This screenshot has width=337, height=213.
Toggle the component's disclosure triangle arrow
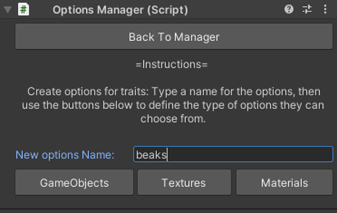8,10
